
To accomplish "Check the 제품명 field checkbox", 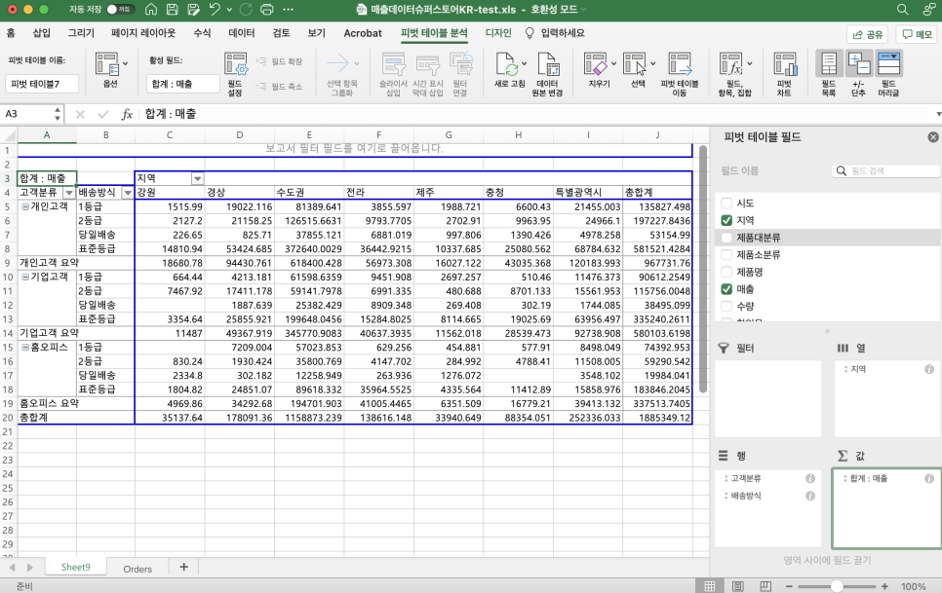I will pyautogui.click(x=726, y=272).
